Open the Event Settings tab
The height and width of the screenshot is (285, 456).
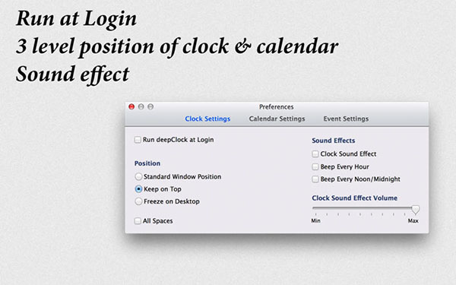[x=346, y=119]
